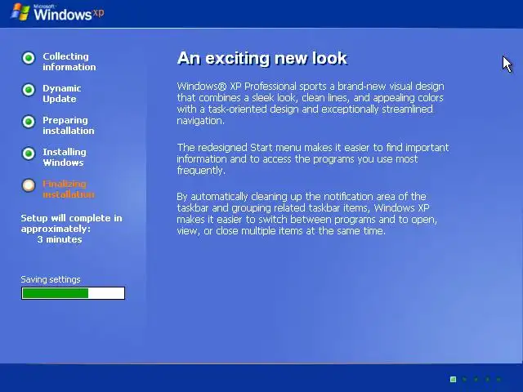Click the Windows XP flag logo

pyautogui.click(x=20, y=12)
